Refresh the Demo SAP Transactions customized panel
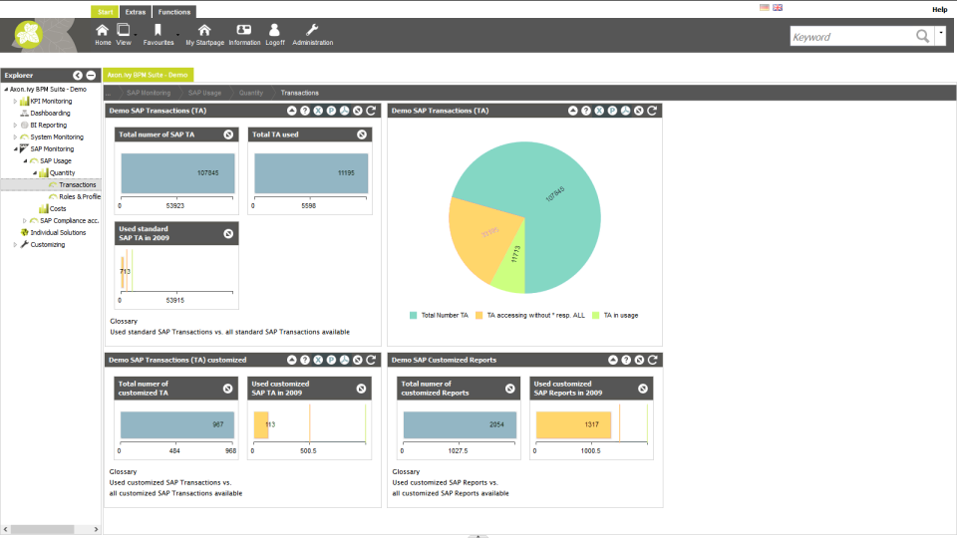Screen dimensions: 957x538 [371, 360]
